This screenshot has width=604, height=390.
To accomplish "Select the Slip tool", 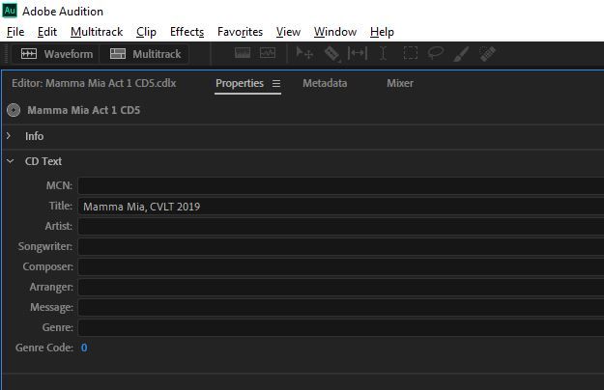I will (x=358, y=54).
